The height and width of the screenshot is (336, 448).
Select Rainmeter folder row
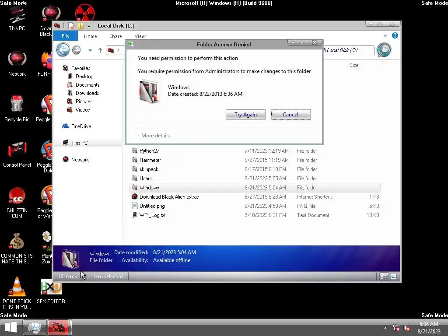[255, 160]
